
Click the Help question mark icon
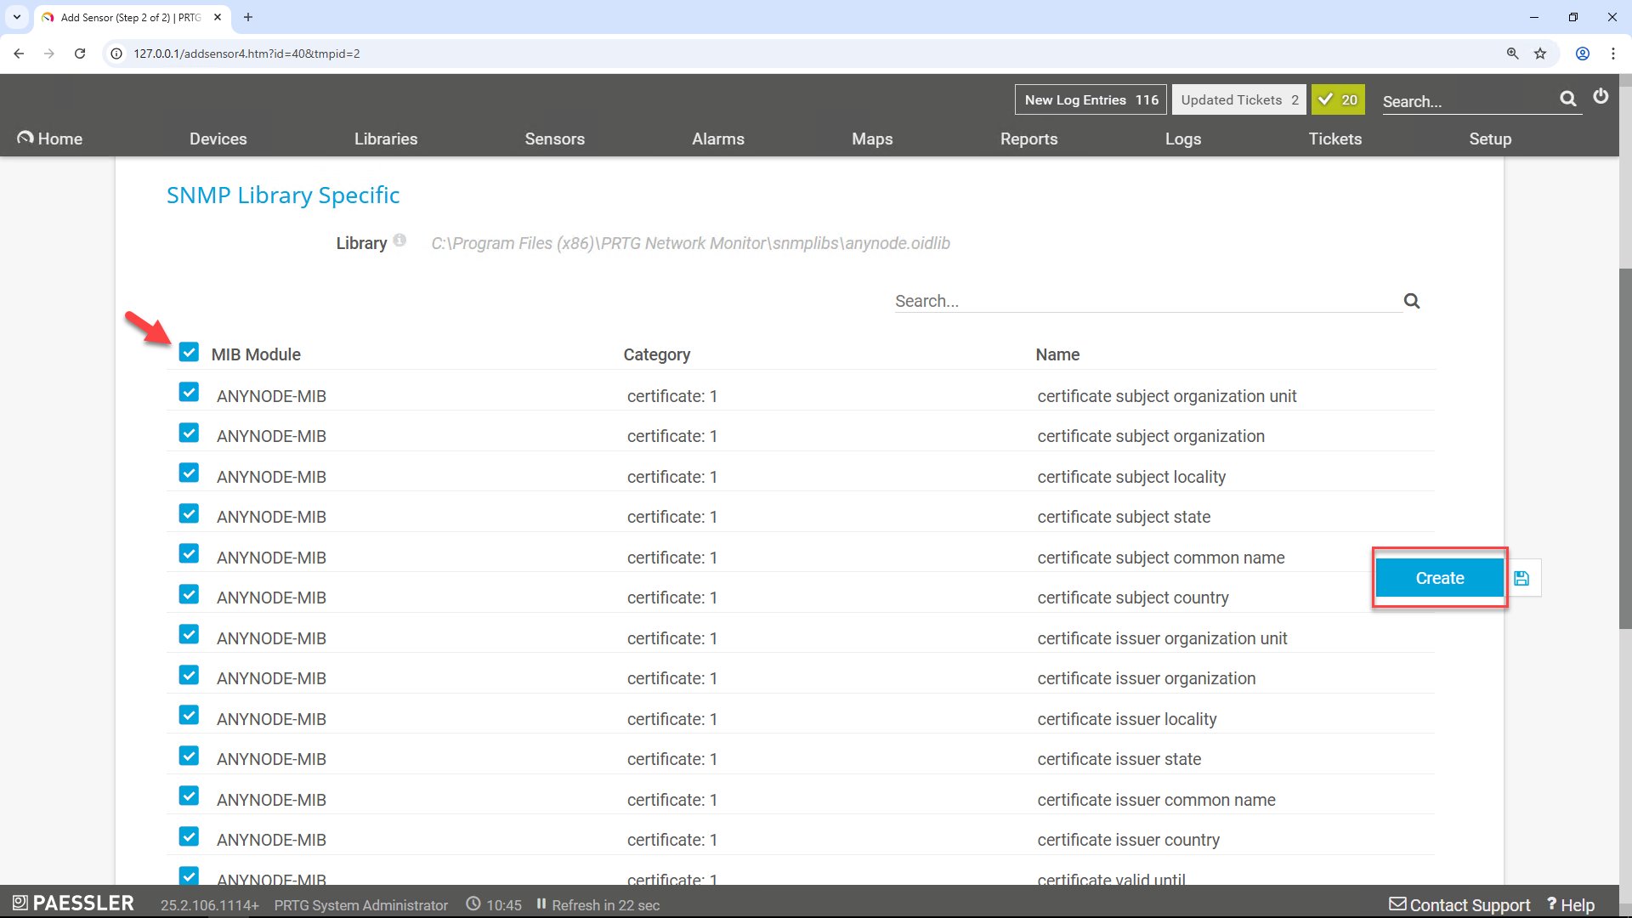(x=1552, y=904)
